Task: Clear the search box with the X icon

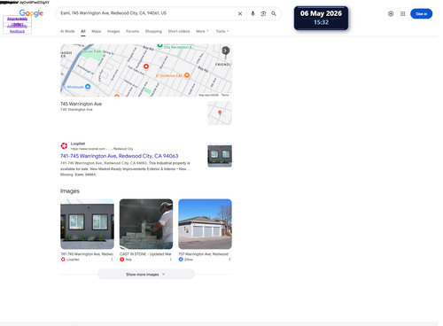Action: tap(240, 13)
